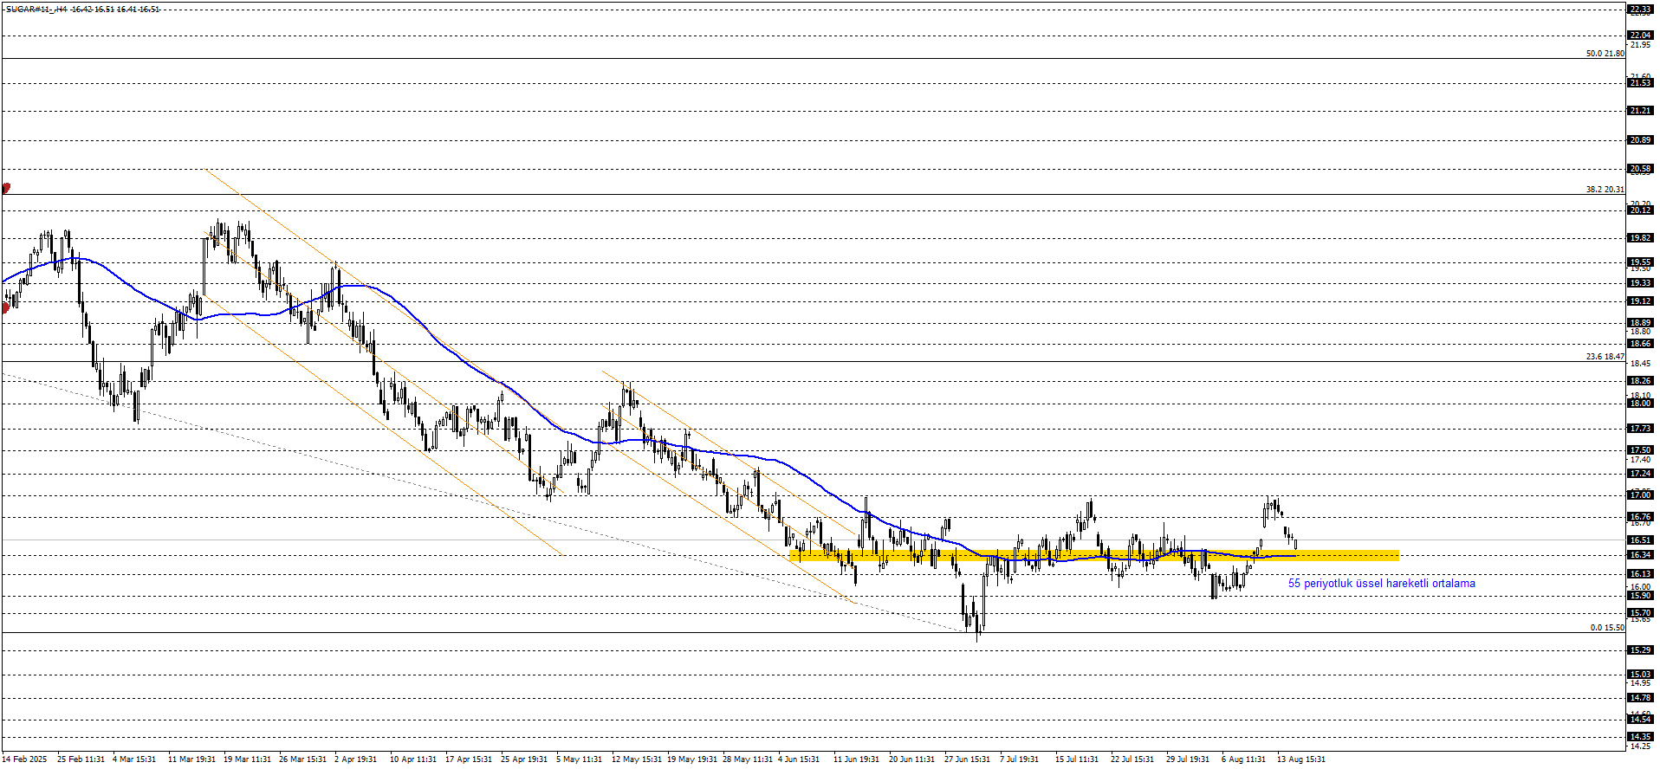The image size is (1660, 769).
Task: Click the price level tag 22.33
Action: point(1640,10)
